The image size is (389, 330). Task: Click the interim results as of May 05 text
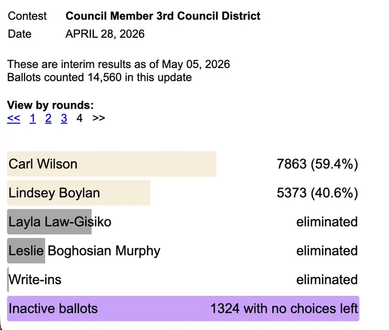pyautogui.click(x=118, y=64)
